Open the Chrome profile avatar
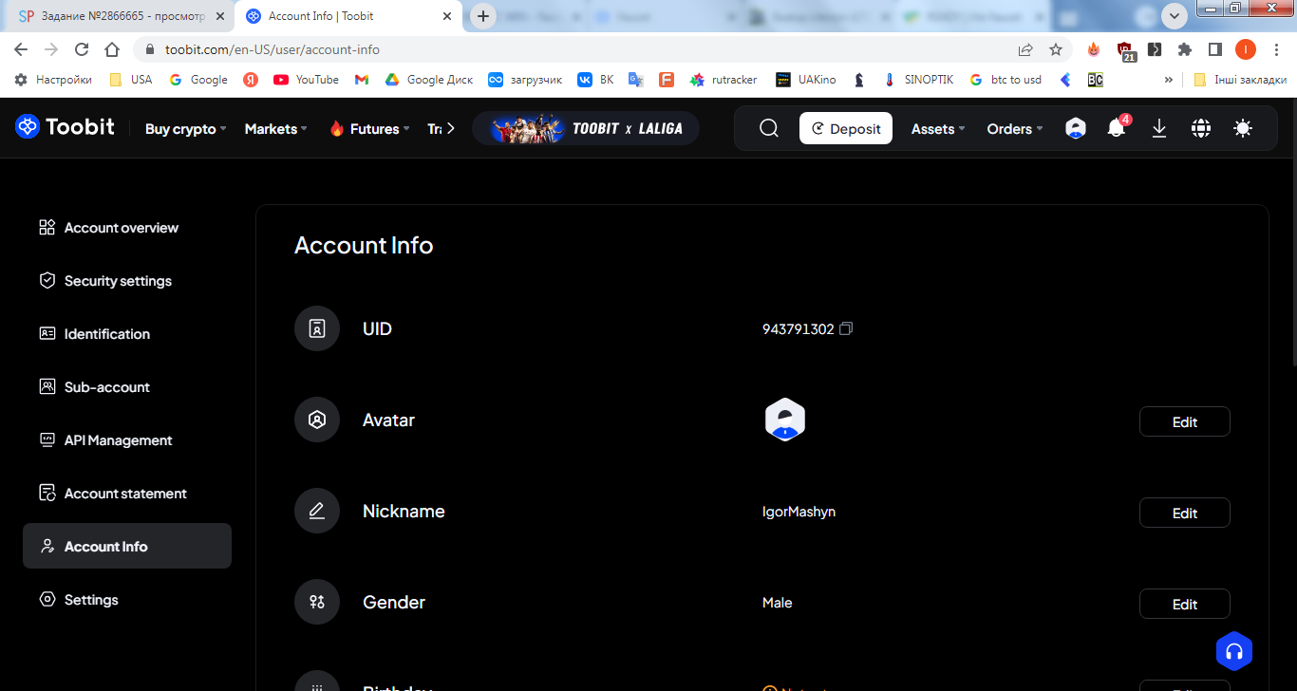The height and width of the screenshot is (691, 1297). [x=1246, y=49]
